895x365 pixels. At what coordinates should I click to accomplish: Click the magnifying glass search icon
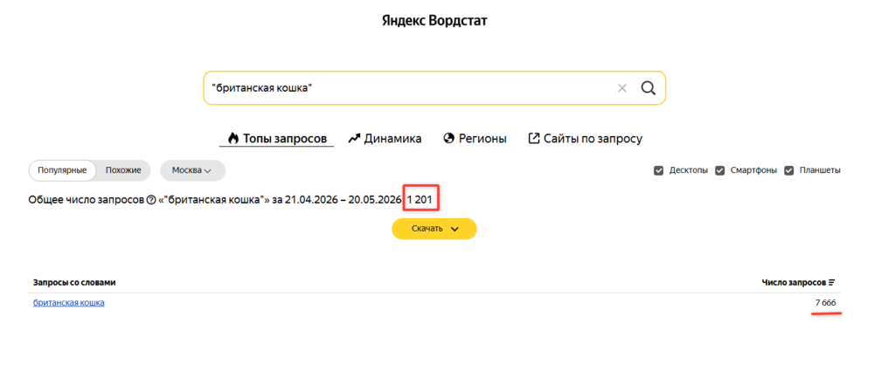tap(648, 88)
